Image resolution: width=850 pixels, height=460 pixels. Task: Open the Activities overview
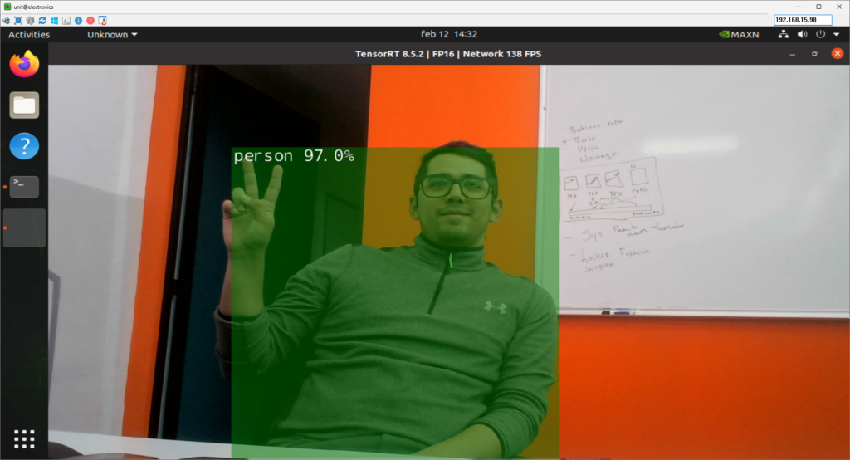point(29,35)
